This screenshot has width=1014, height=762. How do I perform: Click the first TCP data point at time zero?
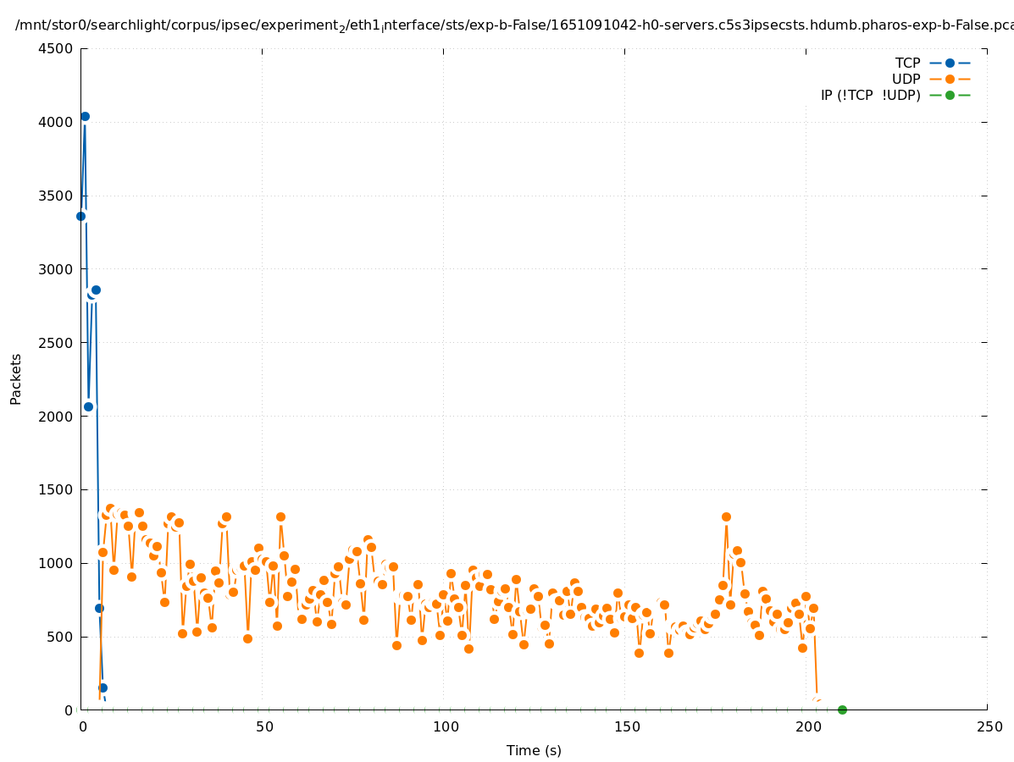(x=80, y=216)
